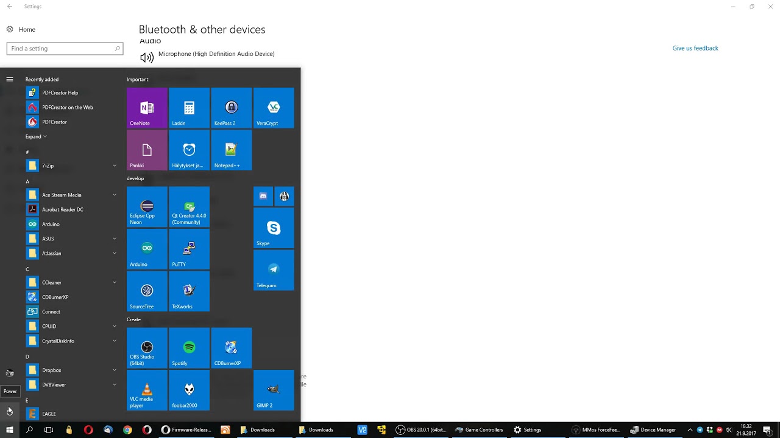The image size is (780, 438).
Task: Open the CDBurnerXP tile
Action: pyautogui.click(x=231, y=348)
